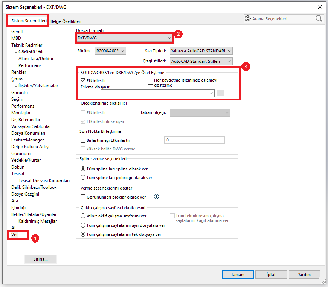Select Yalnız aktif çalışma sayfasını ver
This screenshot has height=287, width=328.
point(83,216)
